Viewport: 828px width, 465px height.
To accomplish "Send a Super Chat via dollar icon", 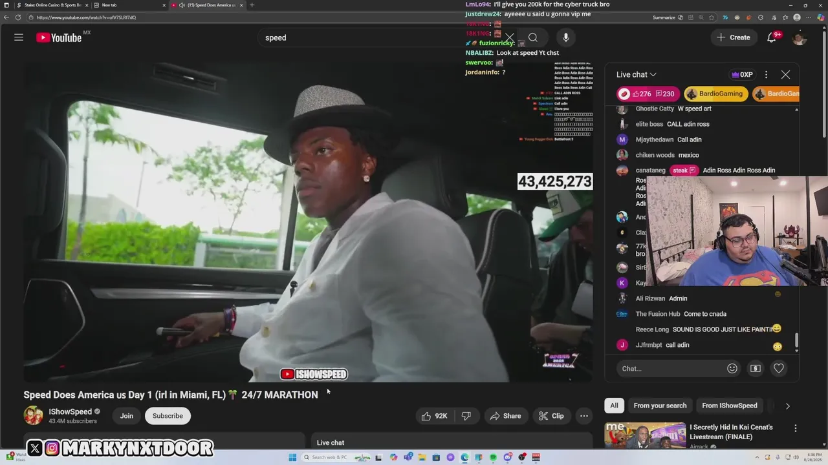I will (756, 368).
